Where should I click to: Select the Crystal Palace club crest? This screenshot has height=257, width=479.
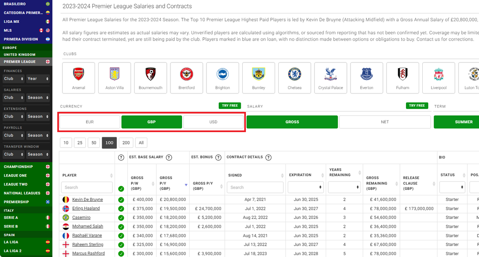(331, 78)
